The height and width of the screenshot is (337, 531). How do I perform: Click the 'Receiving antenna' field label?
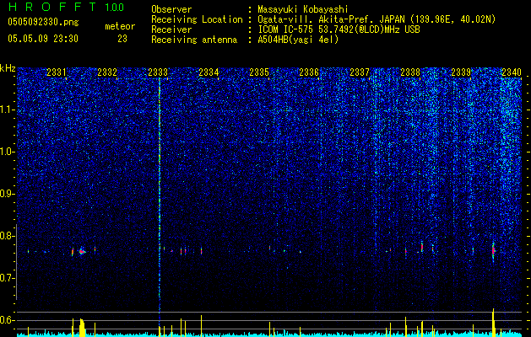tap(194, 40)
